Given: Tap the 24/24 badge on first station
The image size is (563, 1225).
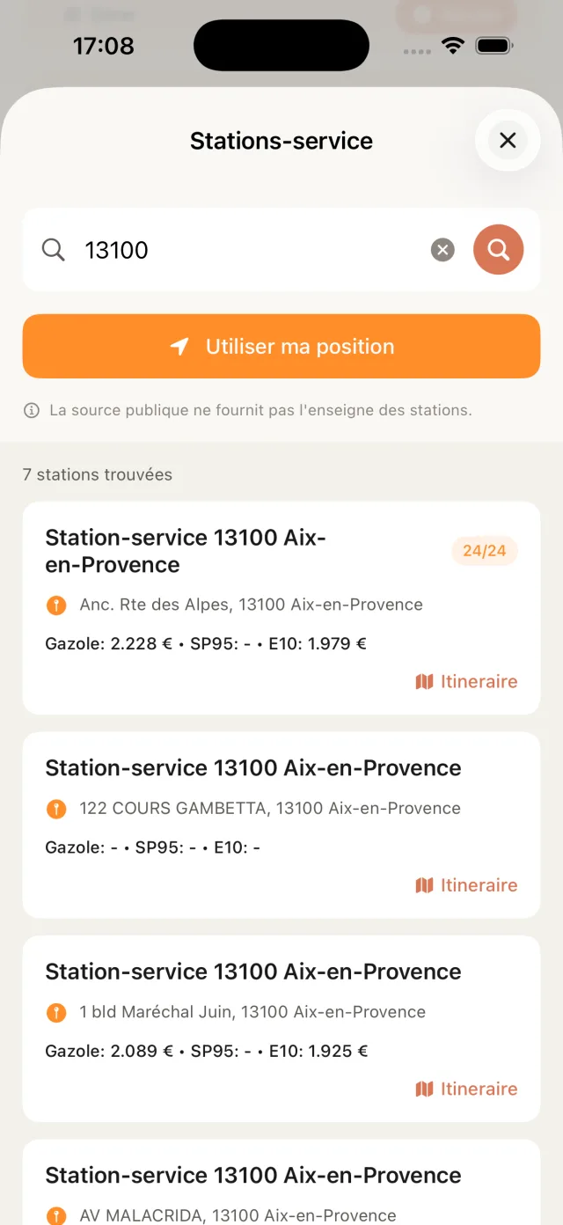Looking at the screenshot, I should [484, 551].
